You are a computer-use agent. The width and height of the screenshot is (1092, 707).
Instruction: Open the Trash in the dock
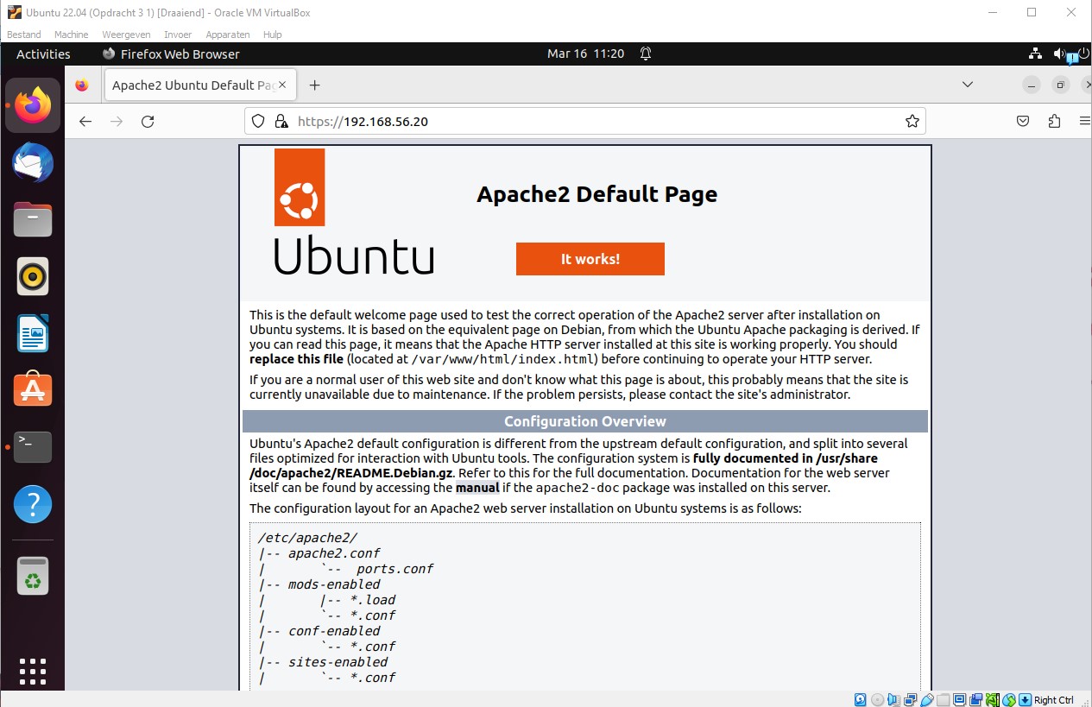[x=33, y=576]
